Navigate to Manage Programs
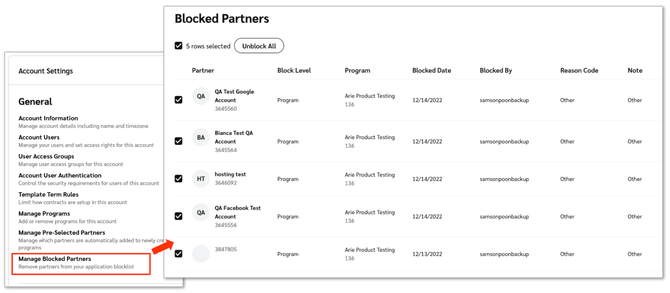Screen dimensions: 670x293 [44, 214]
